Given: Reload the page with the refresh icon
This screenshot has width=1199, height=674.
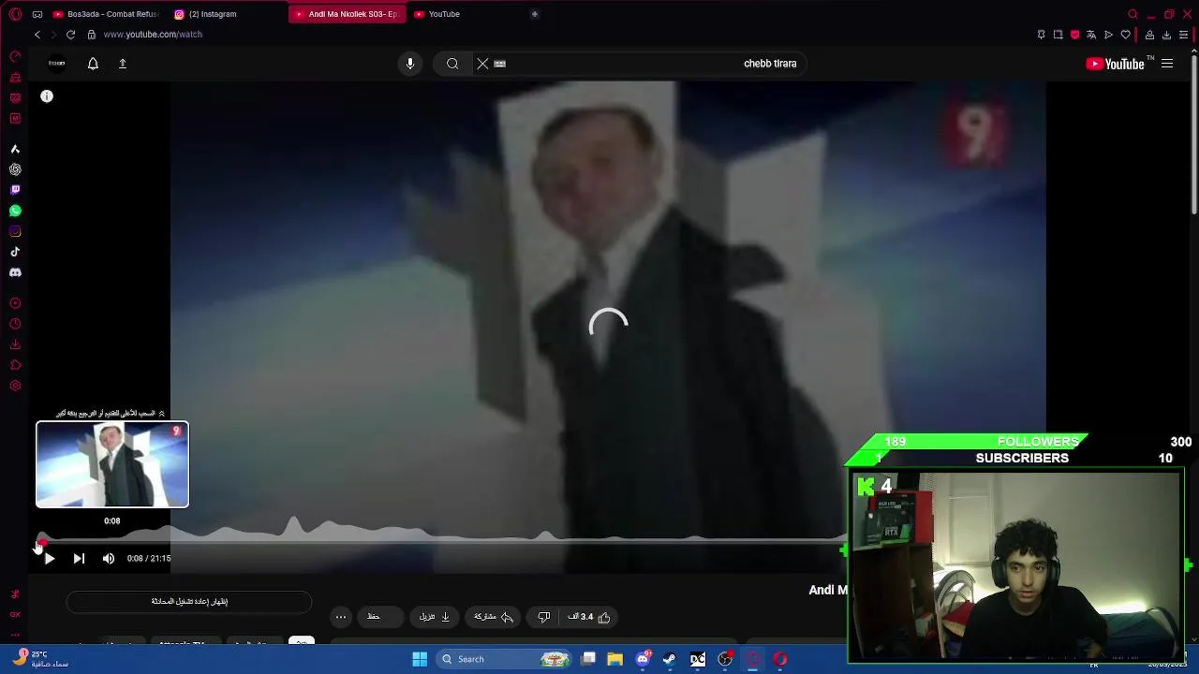Looking at the screenshot, I should click(x=70, y=35).
